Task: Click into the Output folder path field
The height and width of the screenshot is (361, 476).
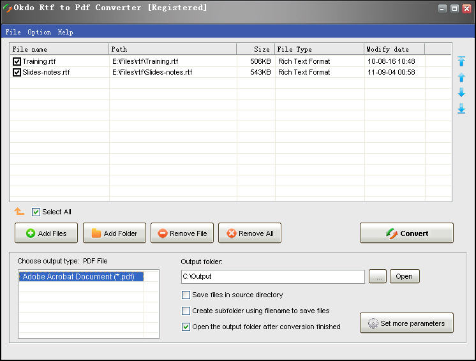Action: coord(273,277)
